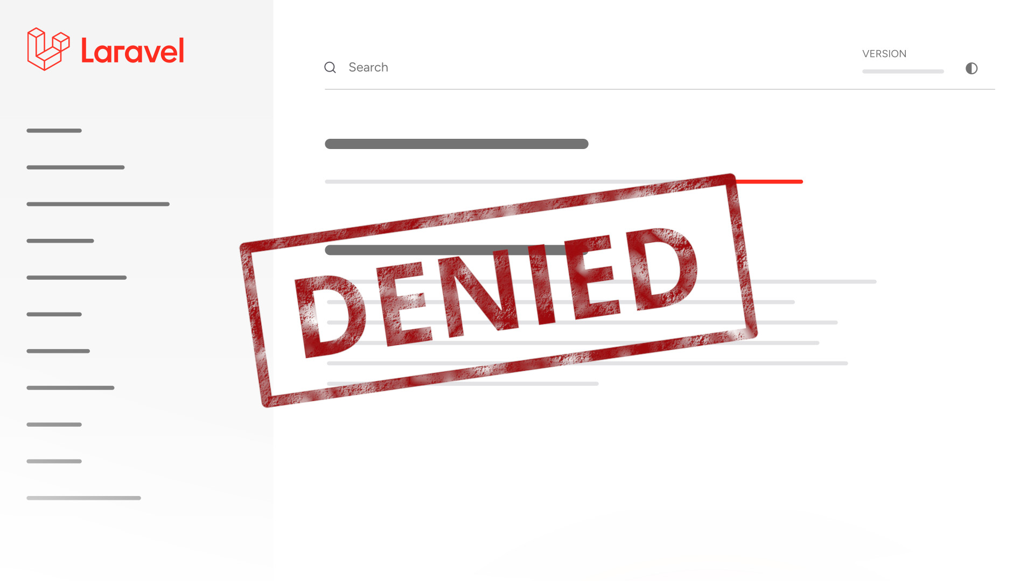
Task: Select the fourth sidebar navigation item
Action: (60, 241)
